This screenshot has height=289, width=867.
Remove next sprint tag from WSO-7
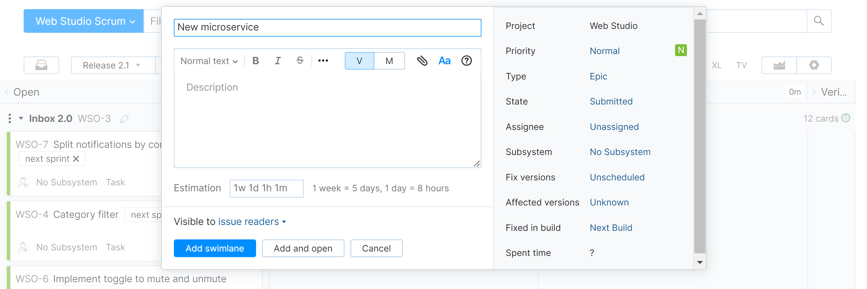click(x=76, y=159)
